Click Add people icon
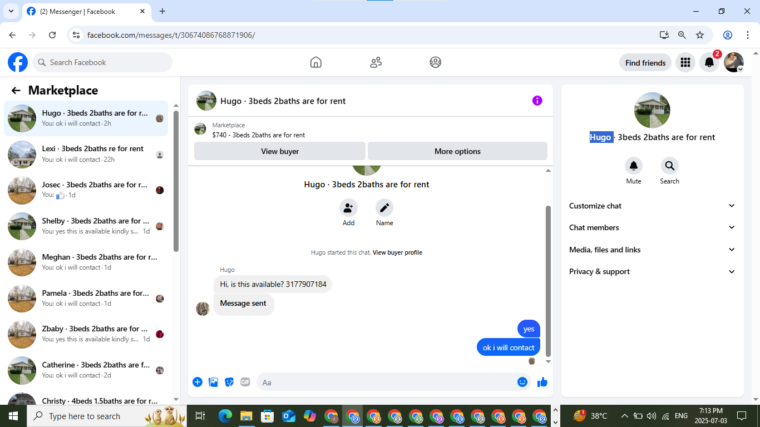 [x=348, y=208]
